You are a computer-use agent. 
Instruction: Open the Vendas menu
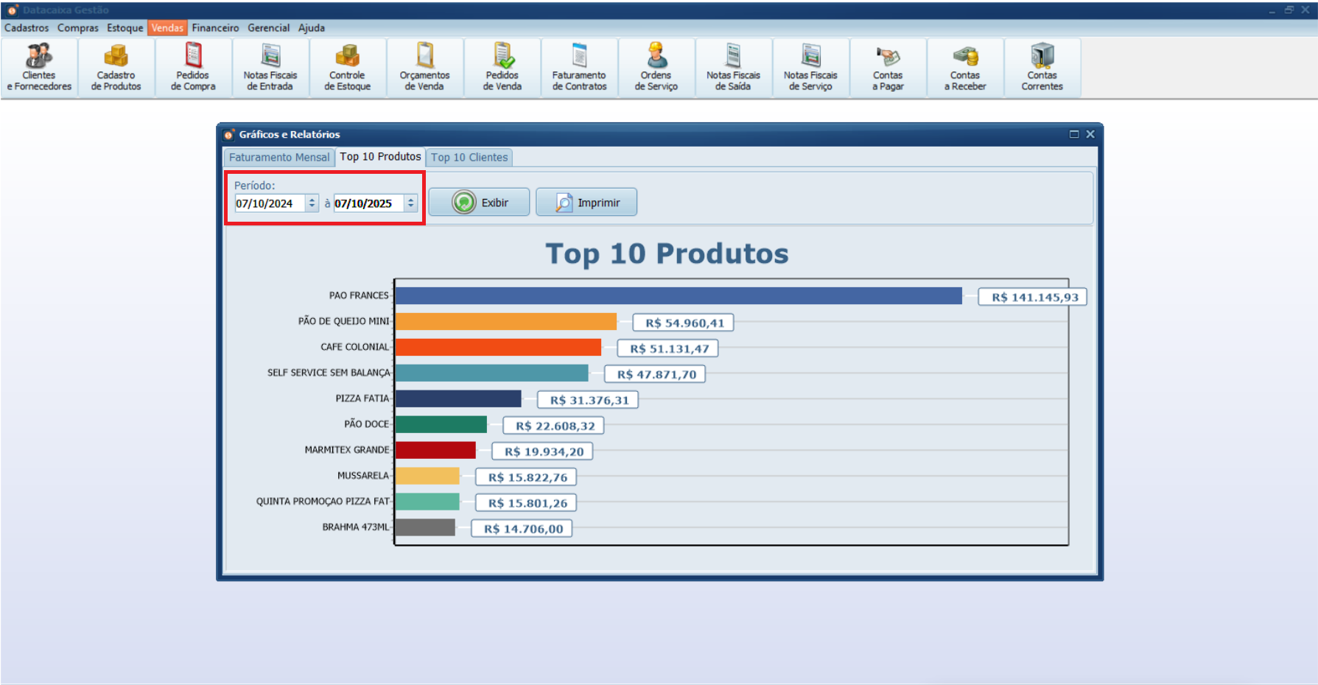167,28
